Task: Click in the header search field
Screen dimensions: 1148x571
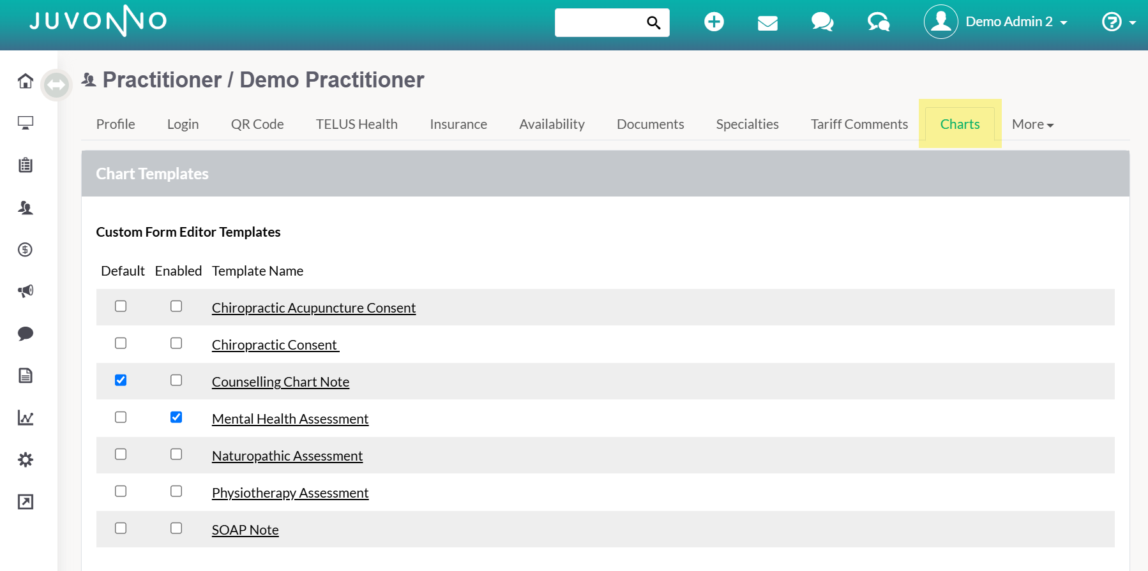Action: tap(600, 23)
